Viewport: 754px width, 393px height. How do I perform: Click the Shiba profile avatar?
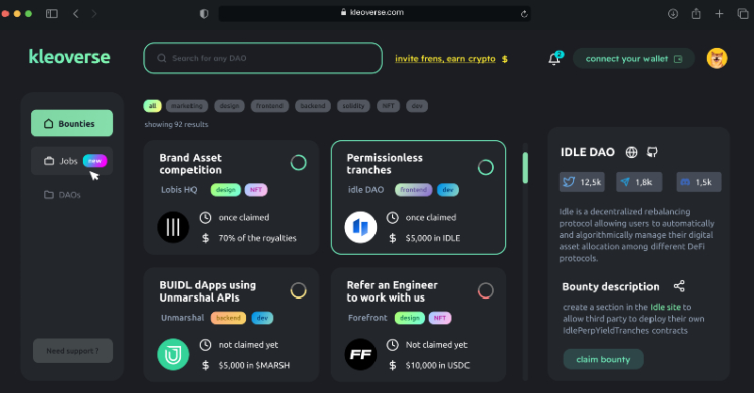pos(716,58)
